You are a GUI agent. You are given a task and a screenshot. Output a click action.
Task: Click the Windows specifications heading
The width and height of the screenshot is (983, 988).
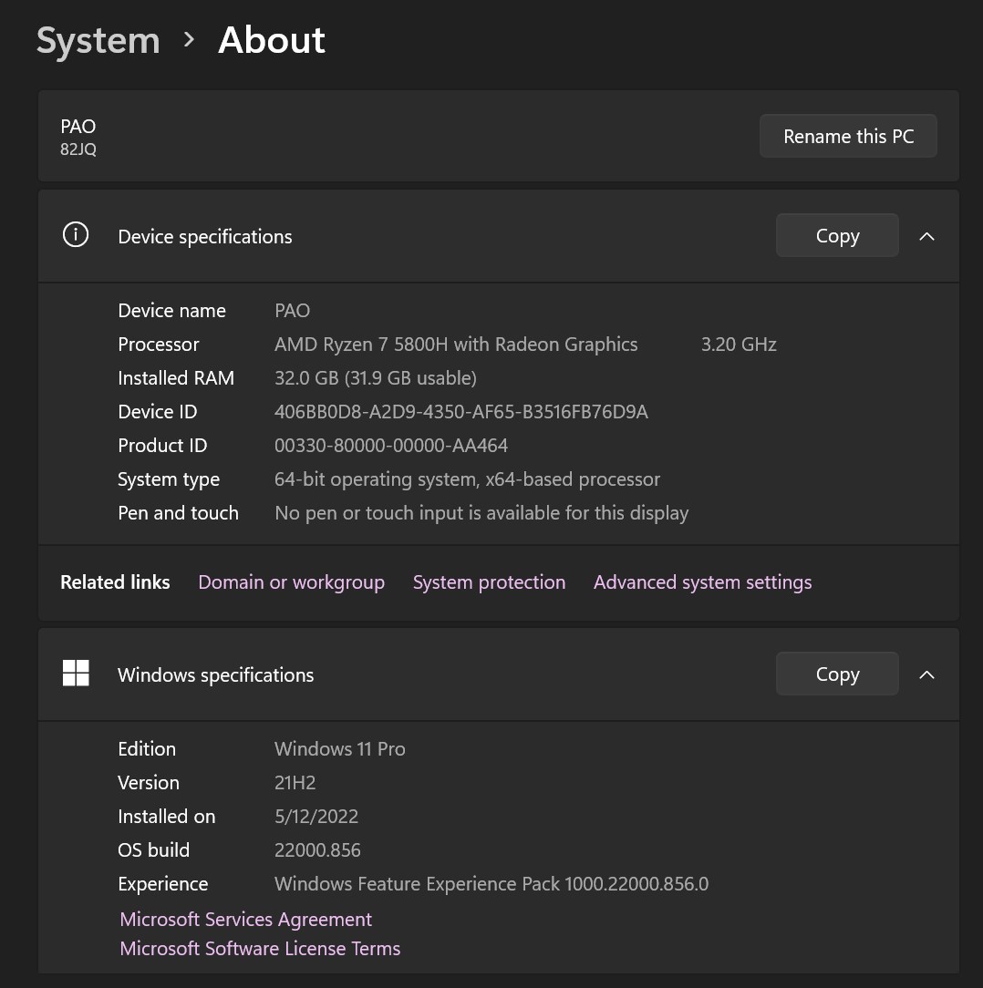click(215, 675)
